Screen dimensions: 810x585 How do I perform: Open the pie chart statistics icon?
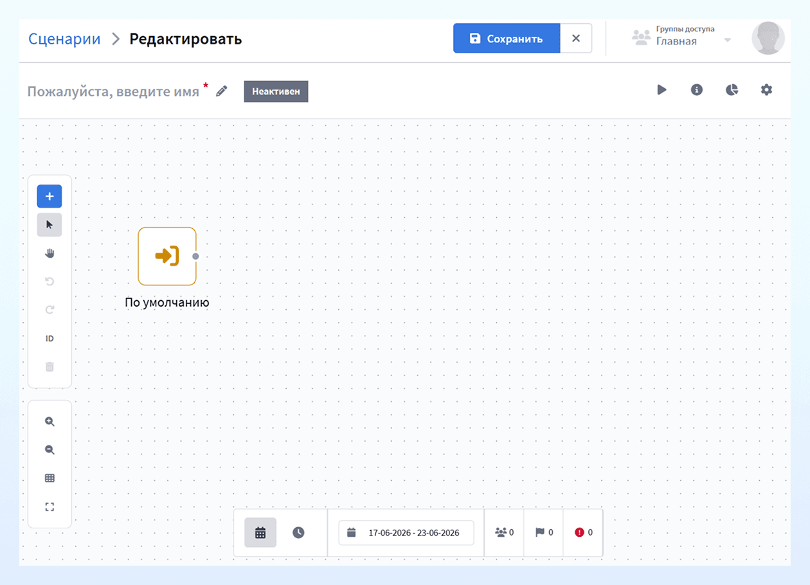point(732,90)
